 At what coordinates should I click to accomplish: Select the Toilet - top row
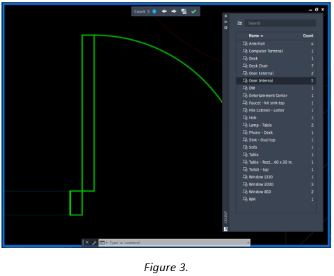click(x=276, y=169)
